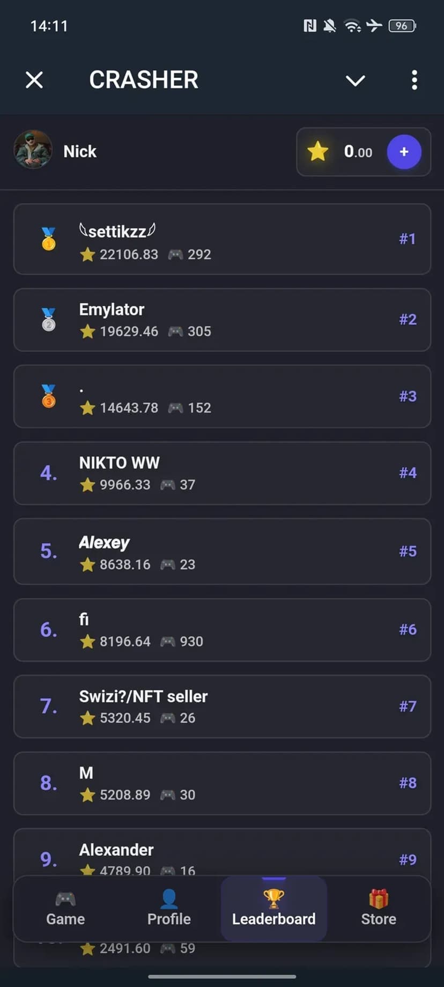
Task: Switch to the Game tab
Action: click(x=65, y=909)
